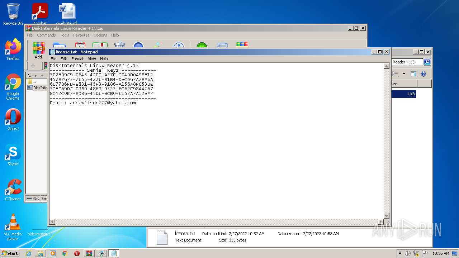This screenshot has width=459, height=258.
Task: Switch to WinRAR taskbar button
Action: coord(89,253)
